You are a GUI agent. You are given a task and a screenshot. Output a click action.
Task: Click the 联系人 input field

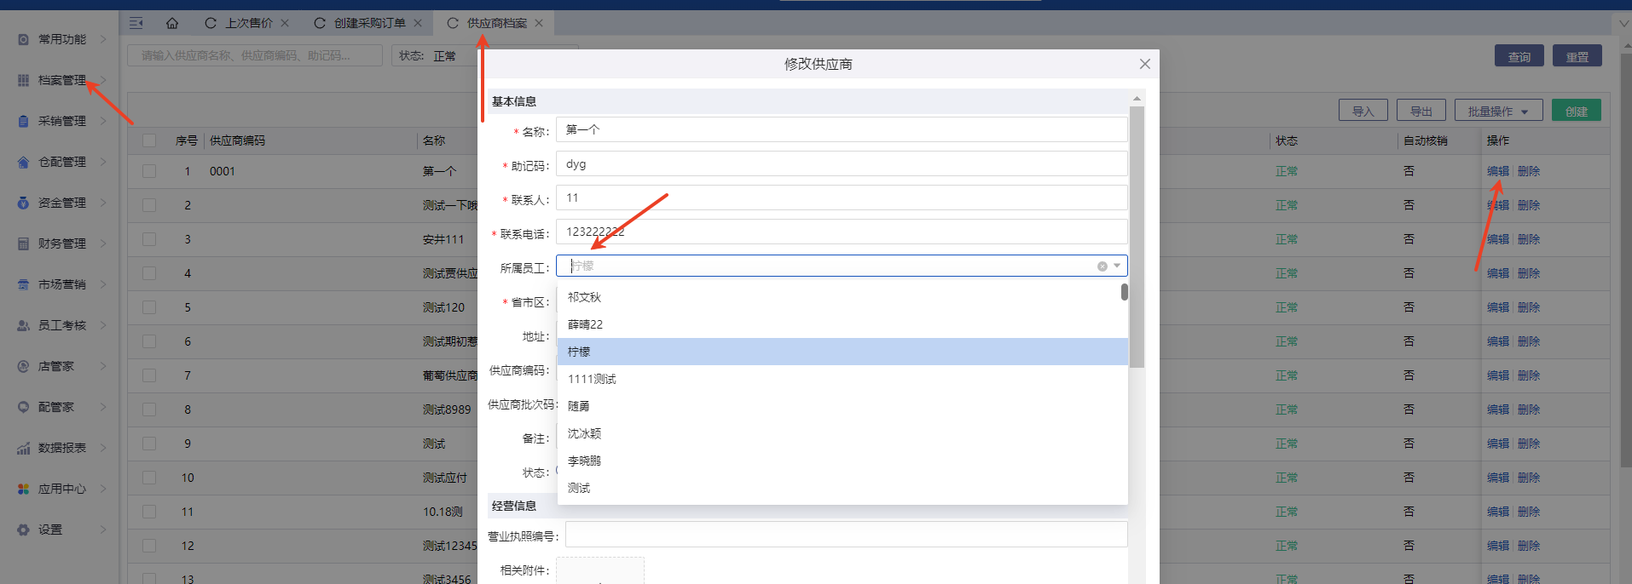(841, 198)
